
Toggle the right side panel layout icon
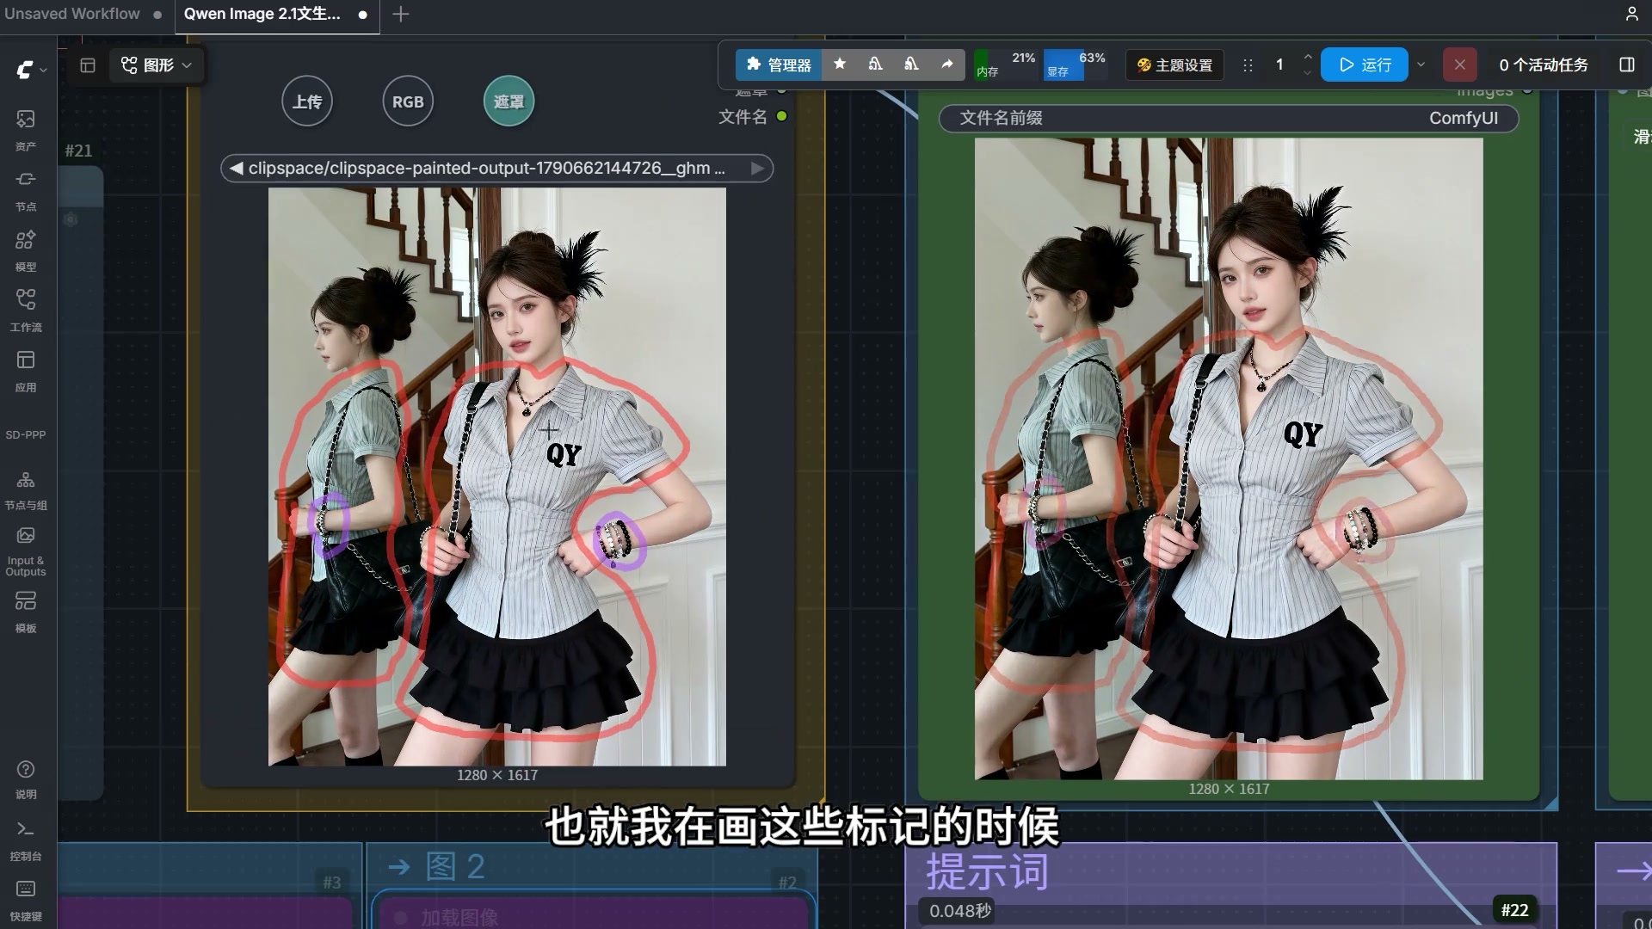pyautogui.click(x=1627, y=65)
